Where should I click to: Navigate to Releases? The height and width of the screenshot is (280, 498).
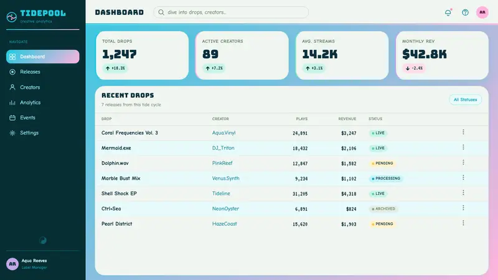click(42, 72)
